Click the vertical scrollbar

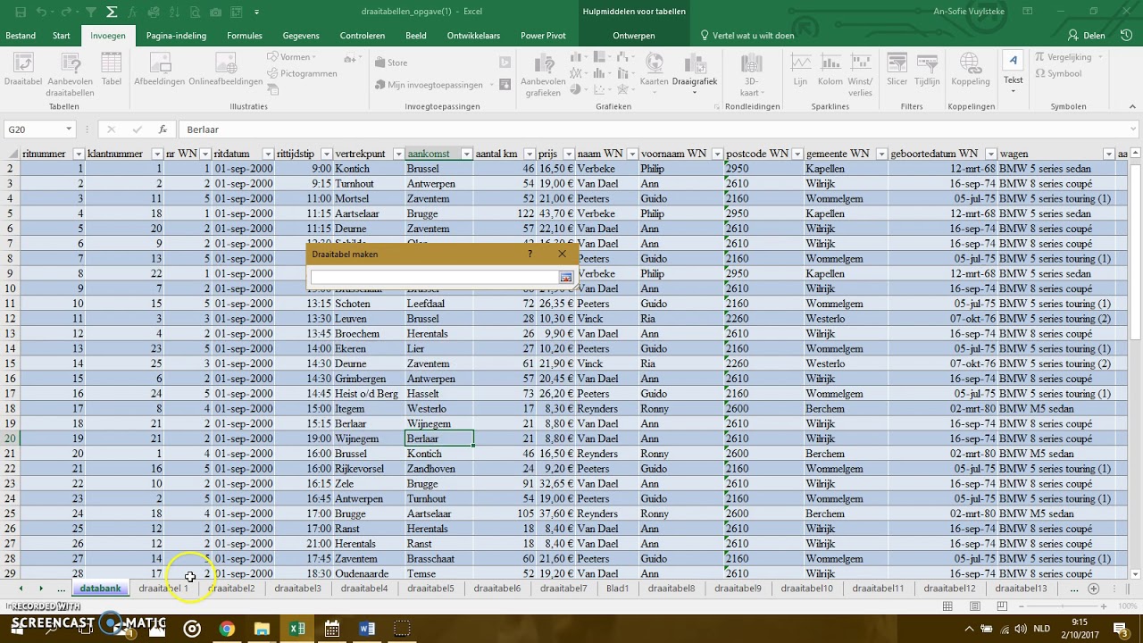coord(1136,366)
